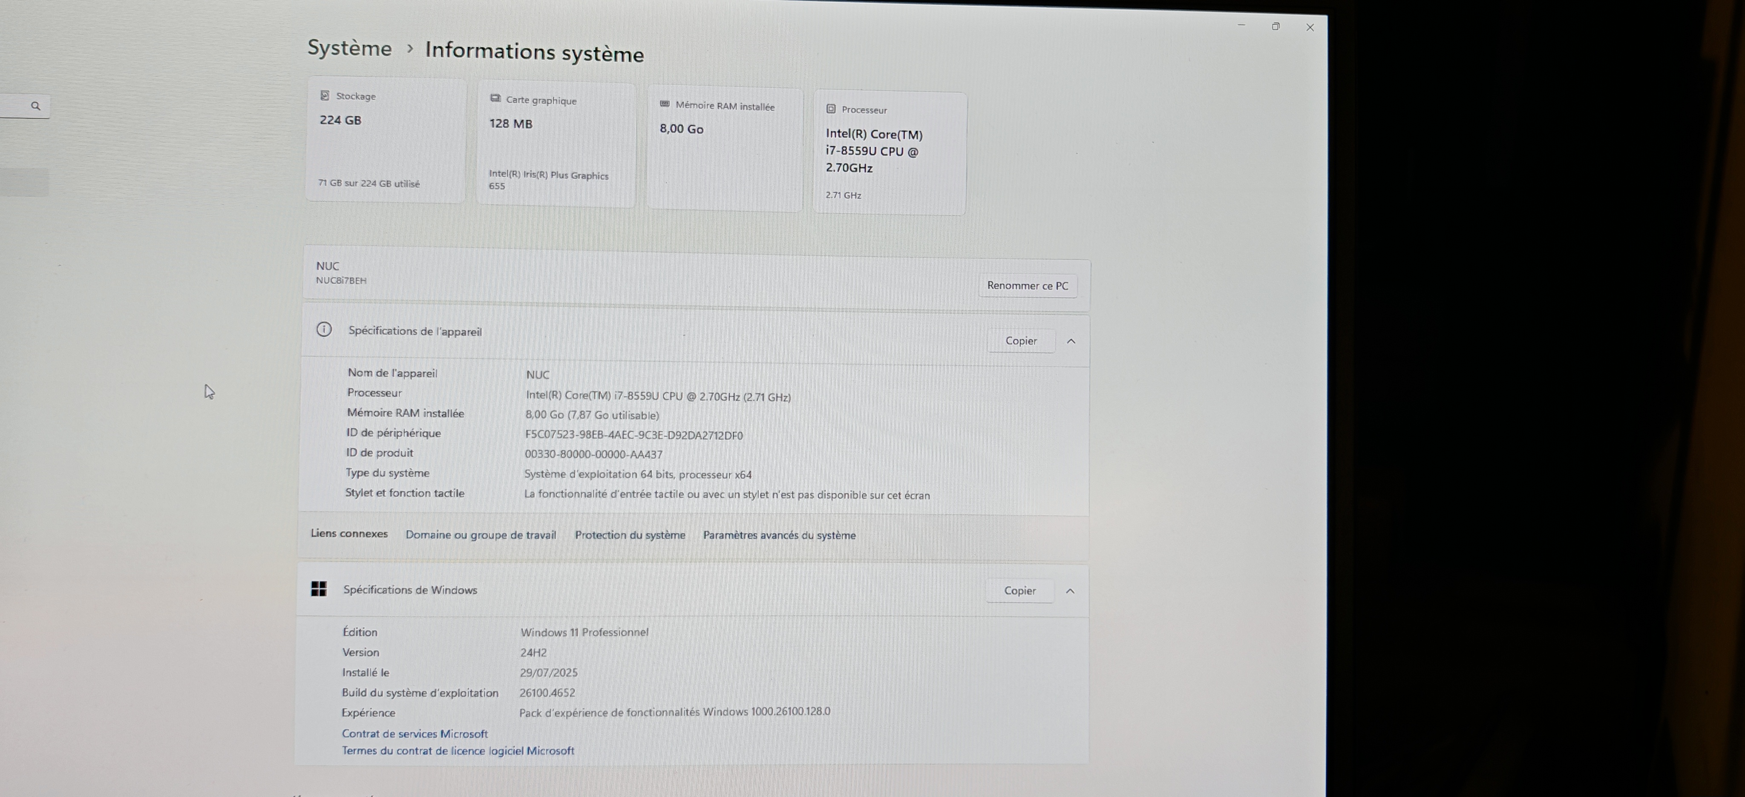The height and width of the screenshot is (797, 1745).
Task: Click the Carte graphique card icon
Action: (x=495, y=99)
